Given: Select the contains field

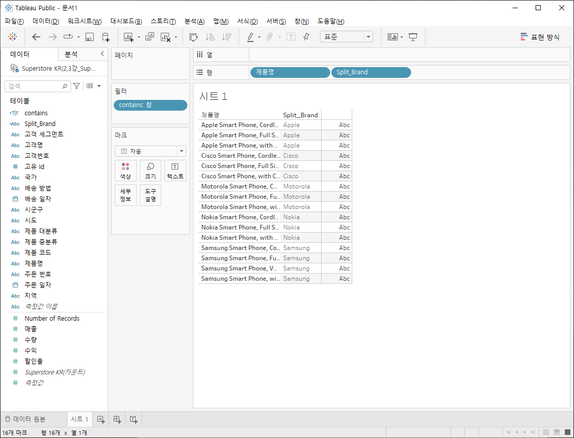Looking at the screenshot, I should pyautogui.click(x=36, y=113).
